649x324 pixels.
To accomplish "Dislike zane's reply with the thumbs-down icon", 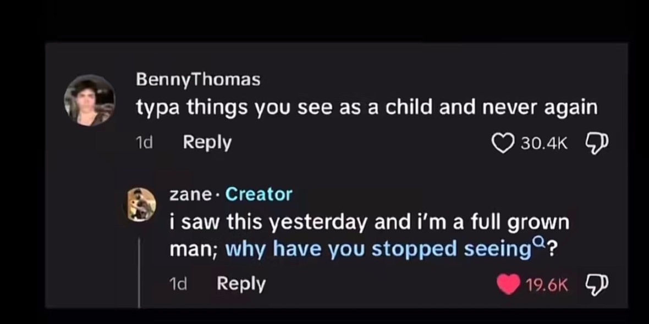I will [x=597, y=285].
